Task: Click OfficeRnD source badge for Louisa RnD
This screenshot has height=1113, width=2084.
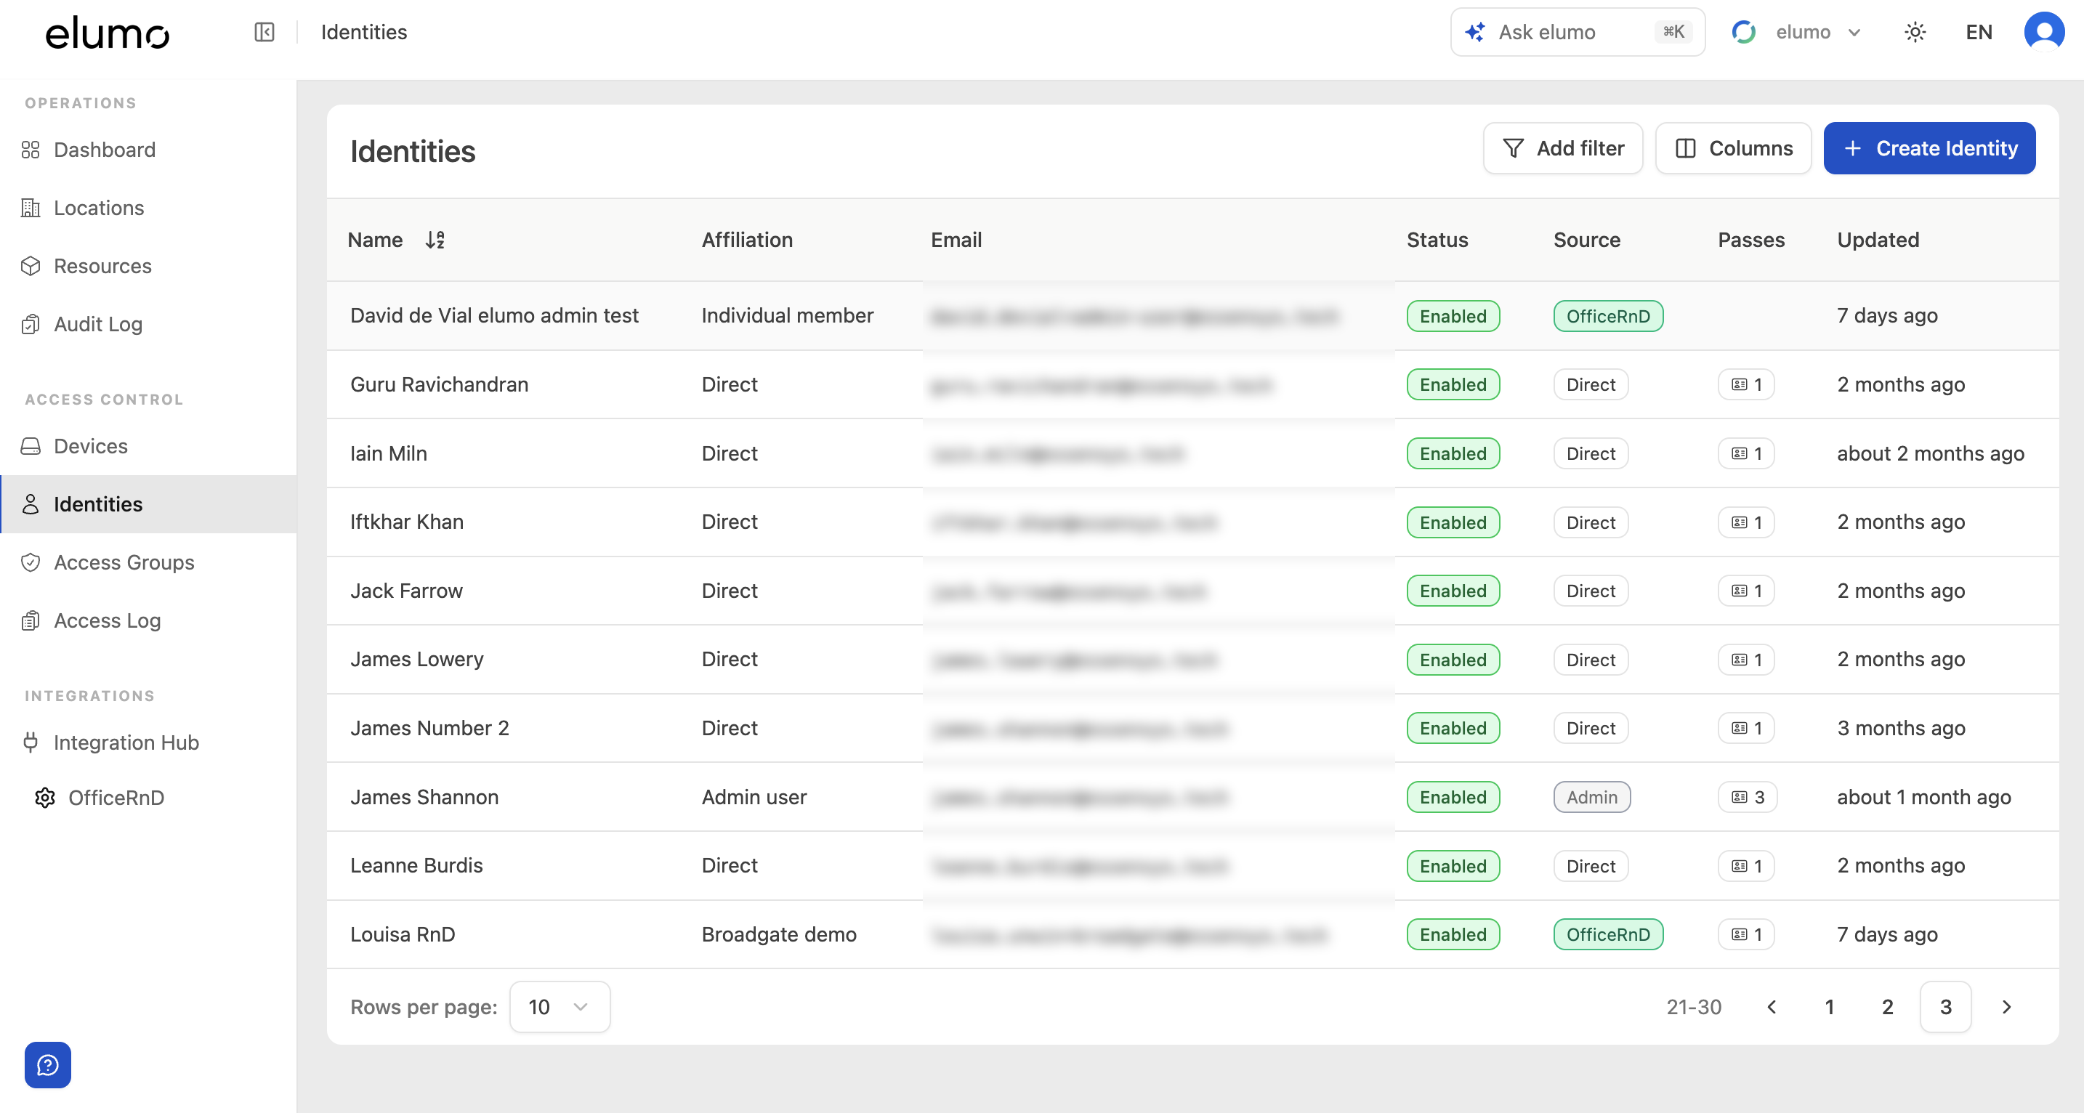Action: pos(1607,935)
